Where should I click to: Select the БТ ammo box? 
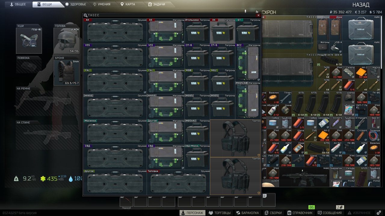[x=248, y=31]
